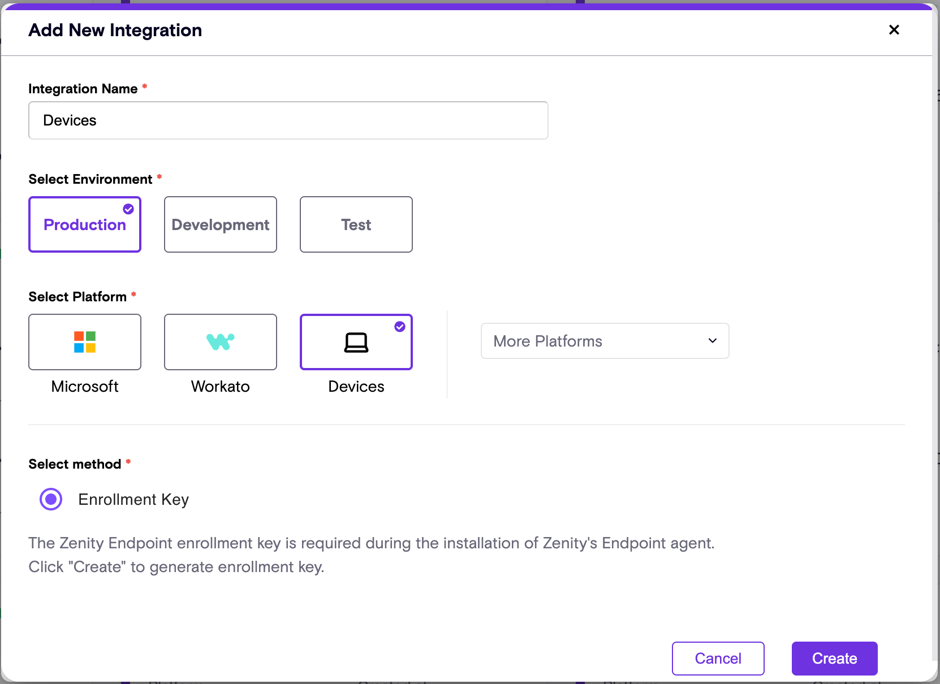Select the Enrollment Key radio button
940x684 pixels.
(x=50, y=499)
